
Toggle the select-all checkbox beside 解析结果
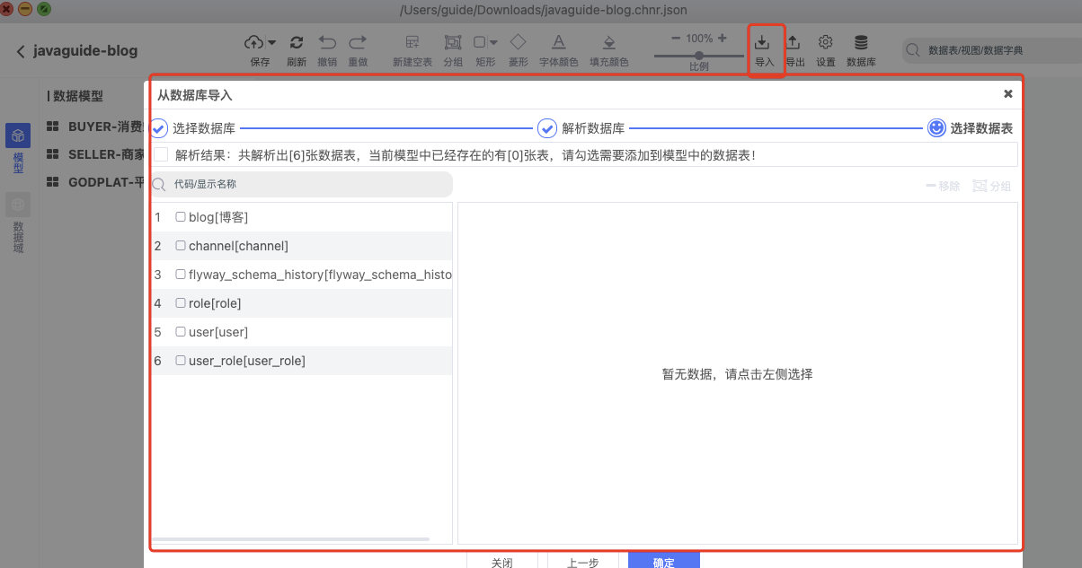[x=161, y=154]
